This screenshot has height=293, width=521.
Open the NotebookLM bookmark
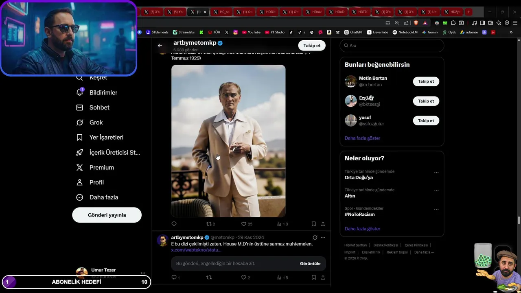click(x=405, y=32)
